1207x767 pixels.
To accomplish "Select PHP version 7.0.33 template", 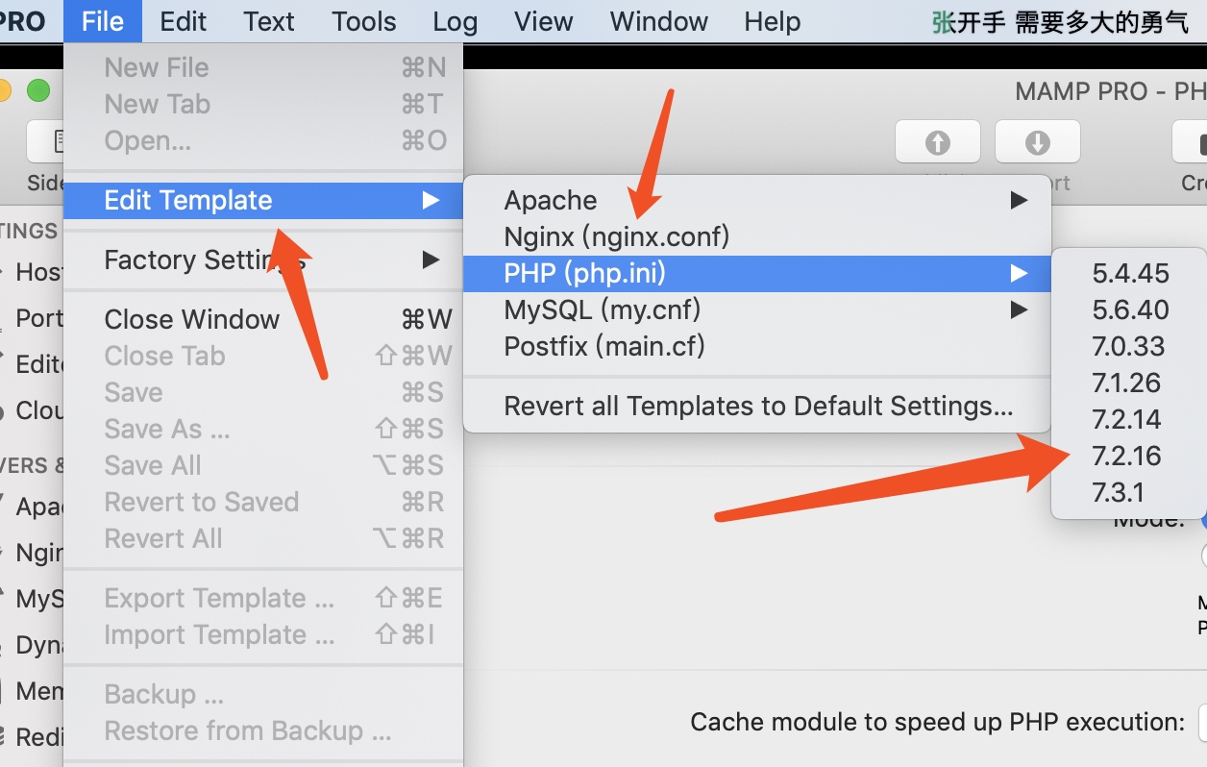I will click(1128, 346).
